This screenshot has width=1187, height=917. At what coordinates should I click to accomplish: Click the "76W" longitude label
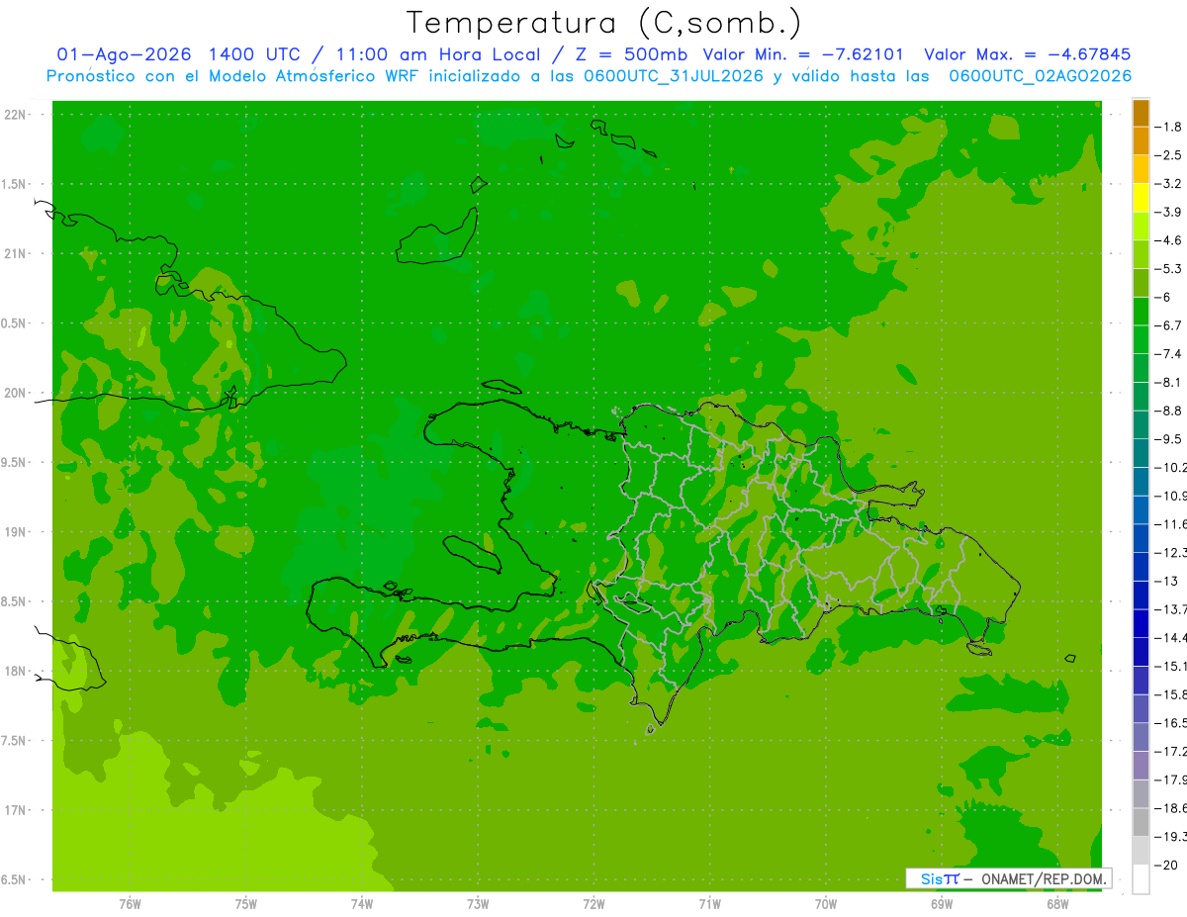click(130, 904)
